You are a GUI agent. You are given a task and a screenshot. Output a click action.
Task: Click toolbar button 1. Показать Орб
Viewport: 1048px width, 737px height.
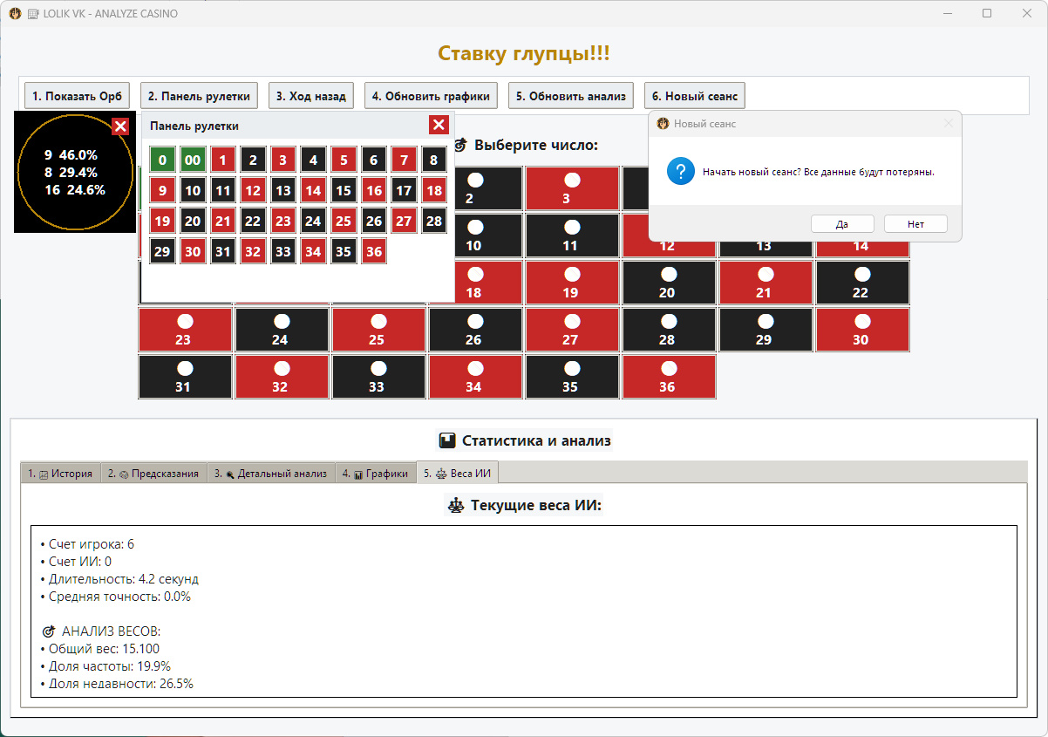[78, 96]
